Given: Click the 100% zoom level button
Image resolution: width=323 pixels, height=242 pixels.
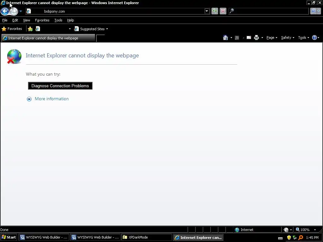Looking at the screenshot, I should 302,230.
